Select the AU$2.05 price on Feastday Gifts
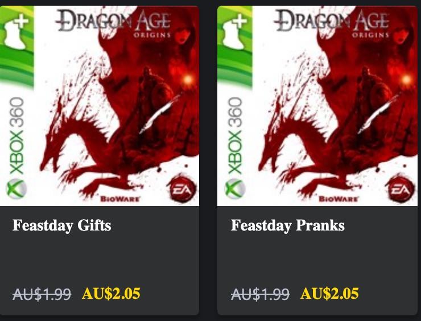The image size is (421, 321). 111,293
